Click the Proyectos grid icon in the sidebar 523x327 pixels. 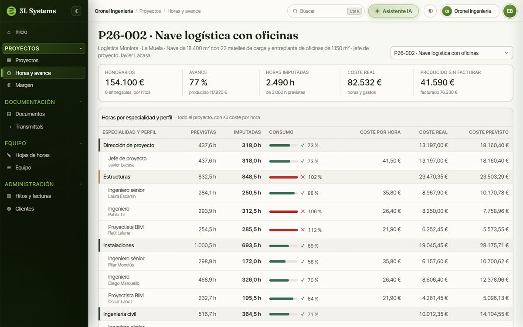click(x=9, y=60)
